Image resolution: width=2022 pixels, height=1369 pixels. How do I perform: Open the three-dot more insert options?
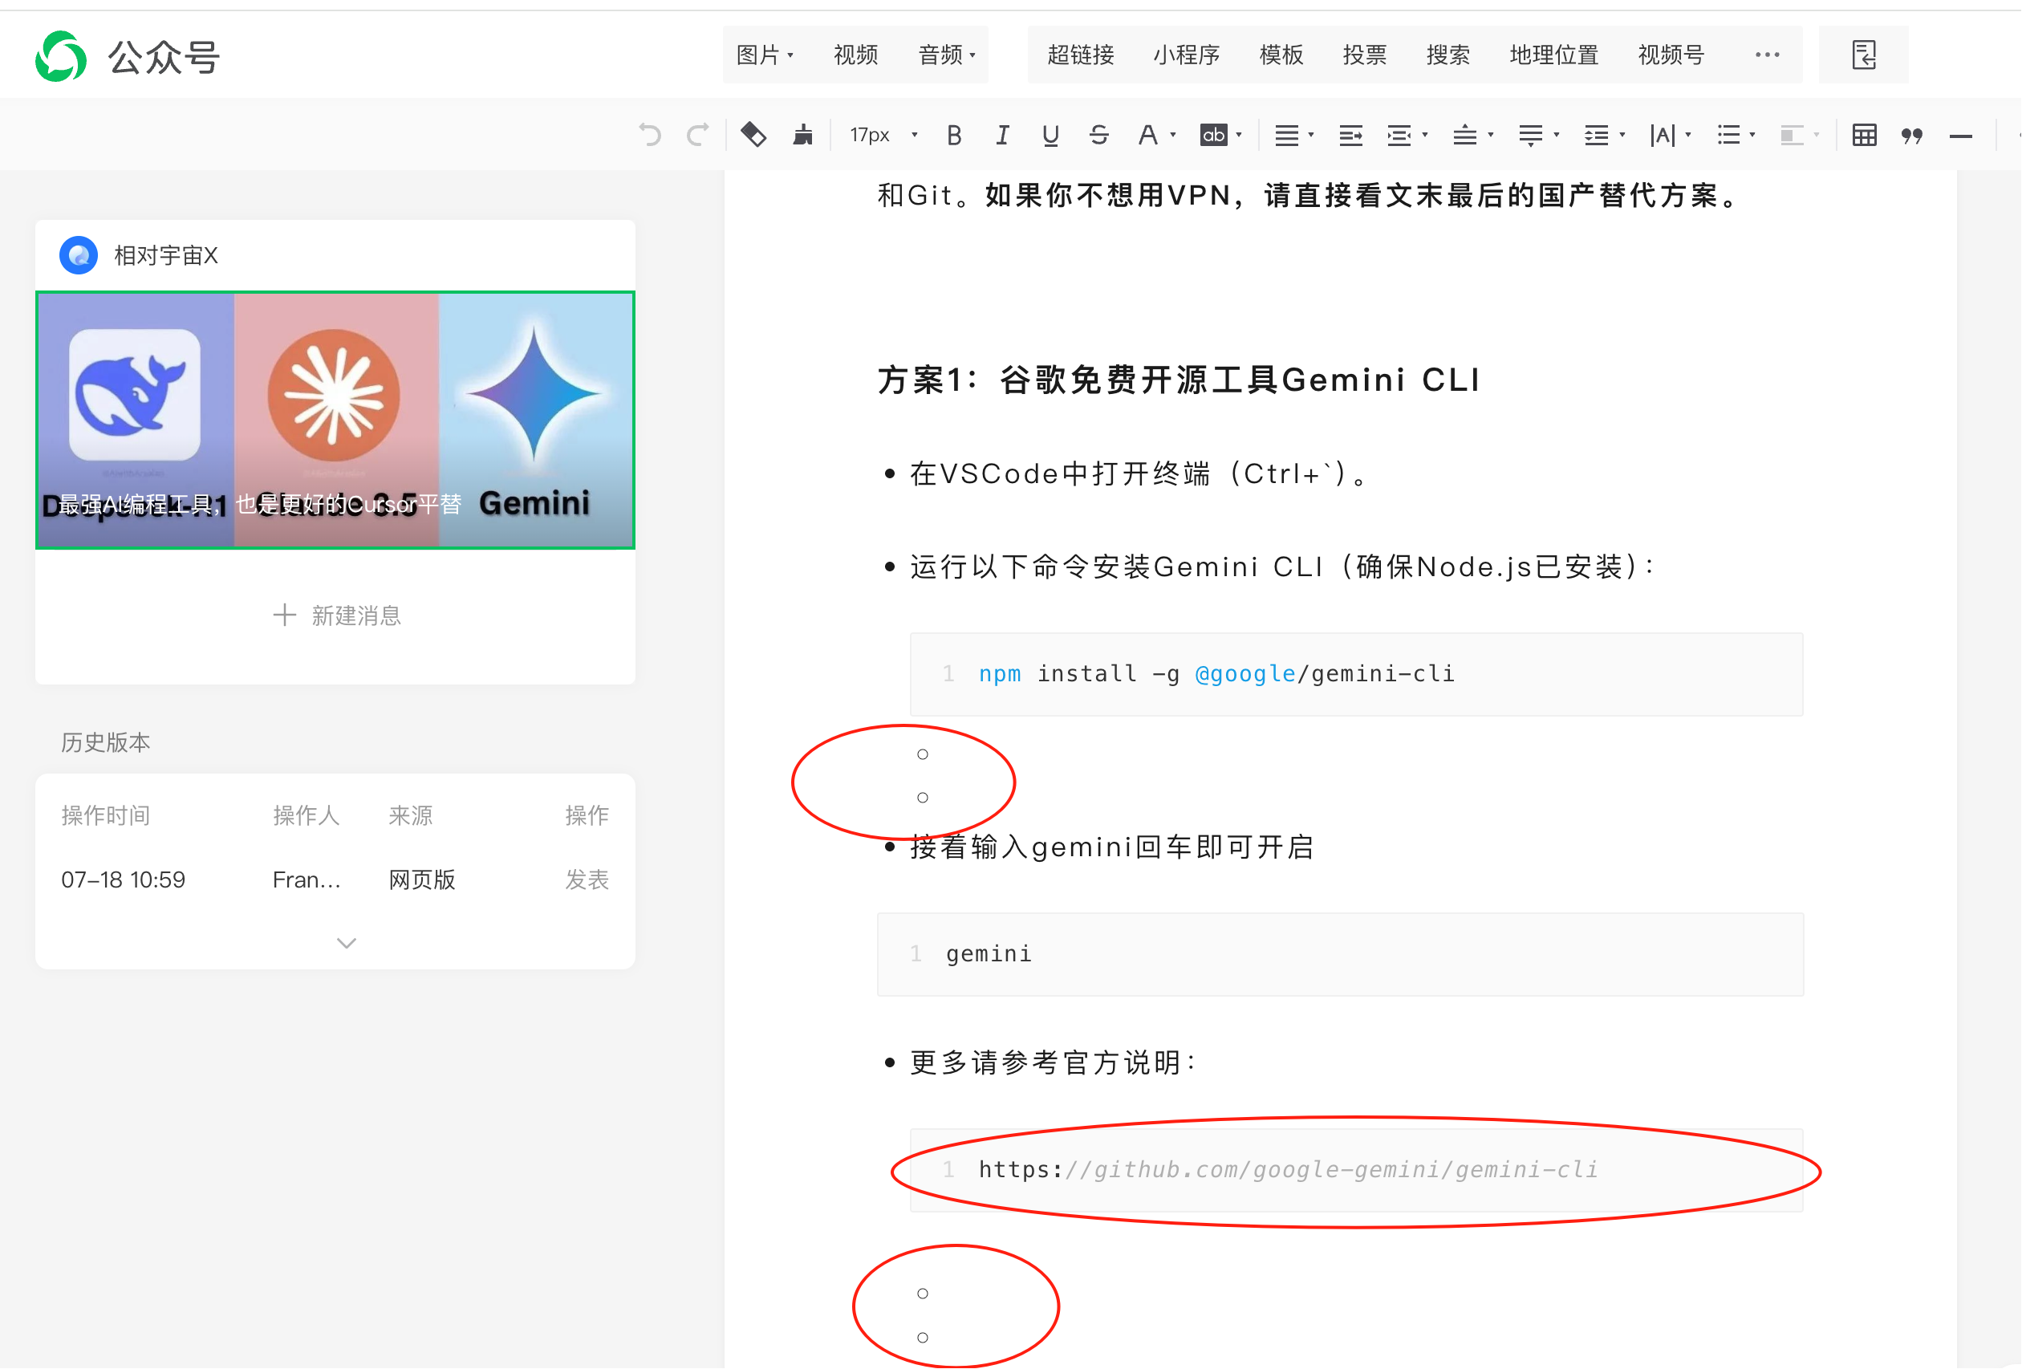pos(1767,55)
